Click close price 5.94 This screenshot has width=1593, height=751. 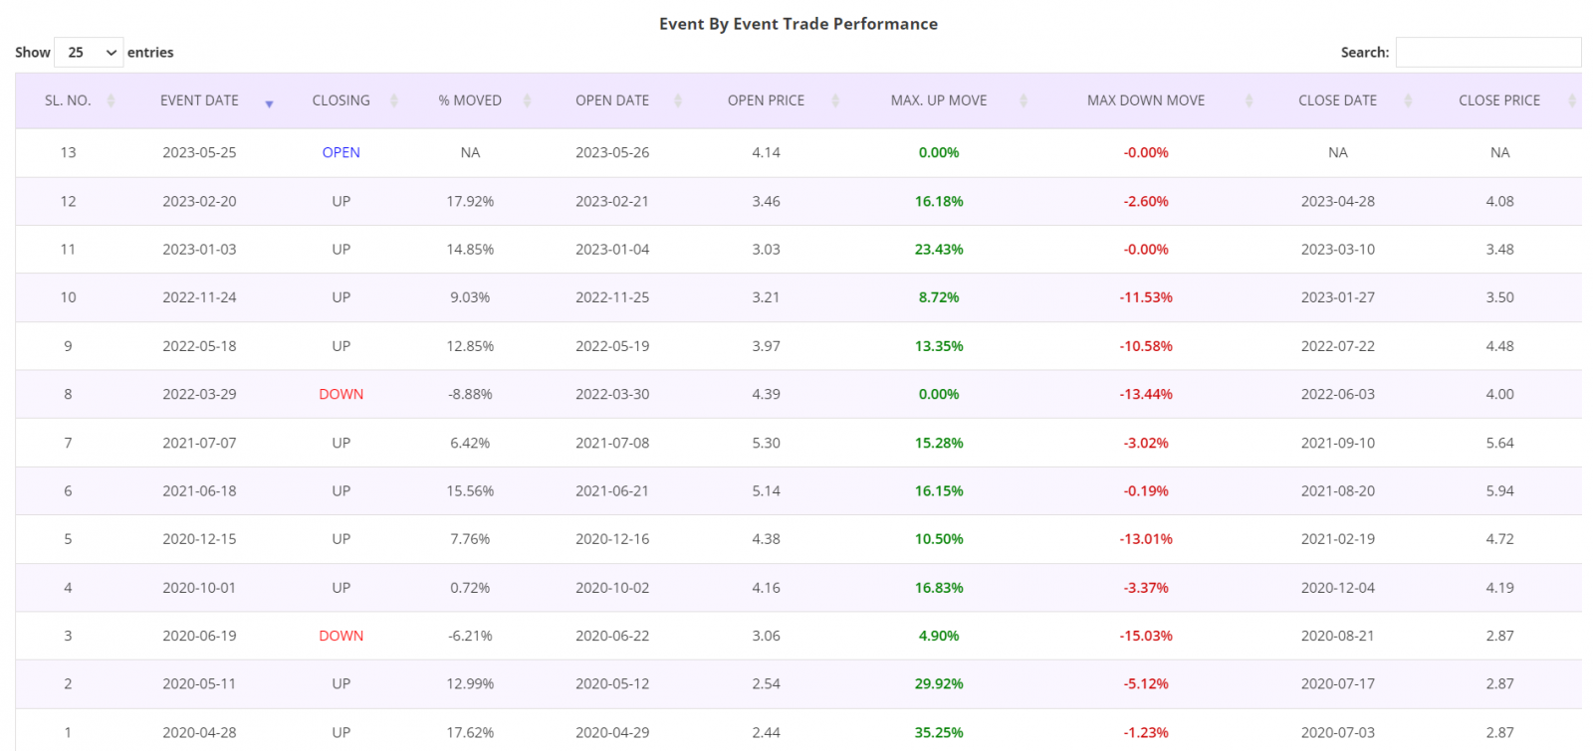coord(1500,490)
